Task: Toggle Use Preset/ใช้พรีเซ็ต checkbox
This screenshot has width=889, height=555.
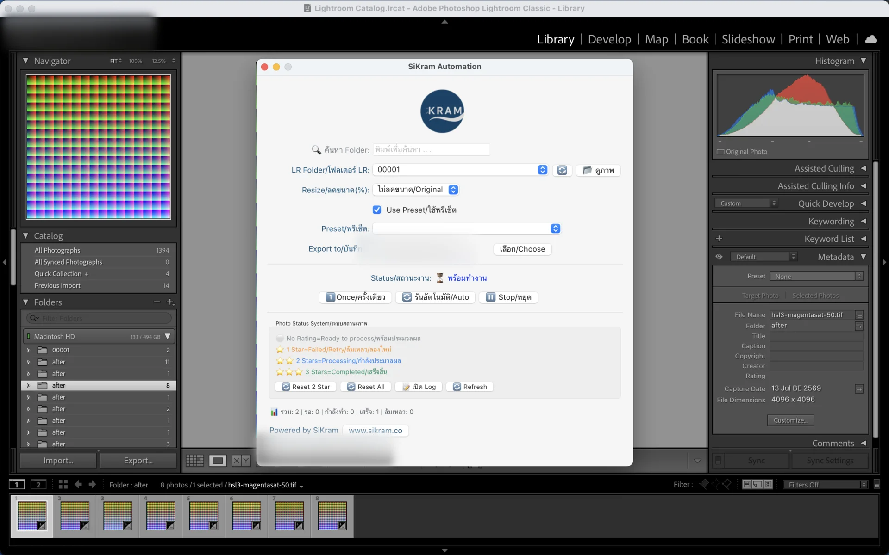Action: click(377, 210)
